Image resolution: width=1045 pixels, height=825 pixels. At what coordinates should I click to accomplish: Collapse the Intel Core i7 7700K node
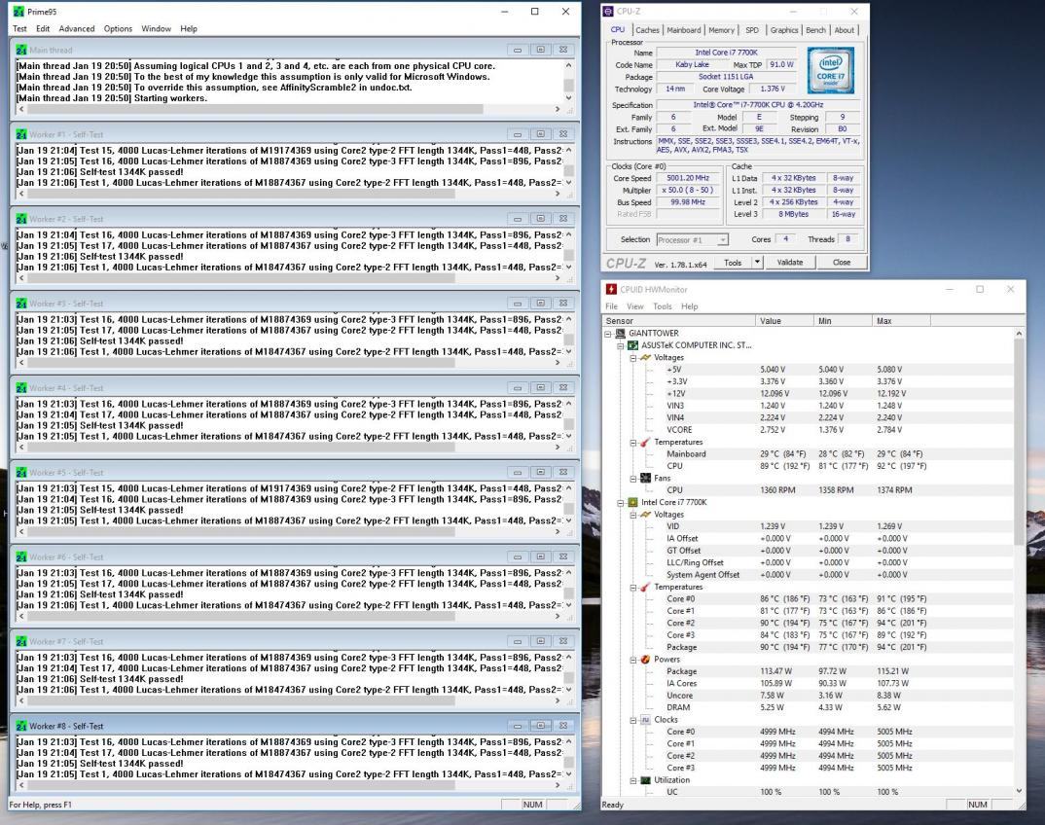621,502
